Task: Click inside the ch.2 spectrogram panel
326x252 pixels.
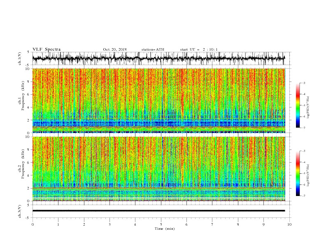Action: click(158, 169)
